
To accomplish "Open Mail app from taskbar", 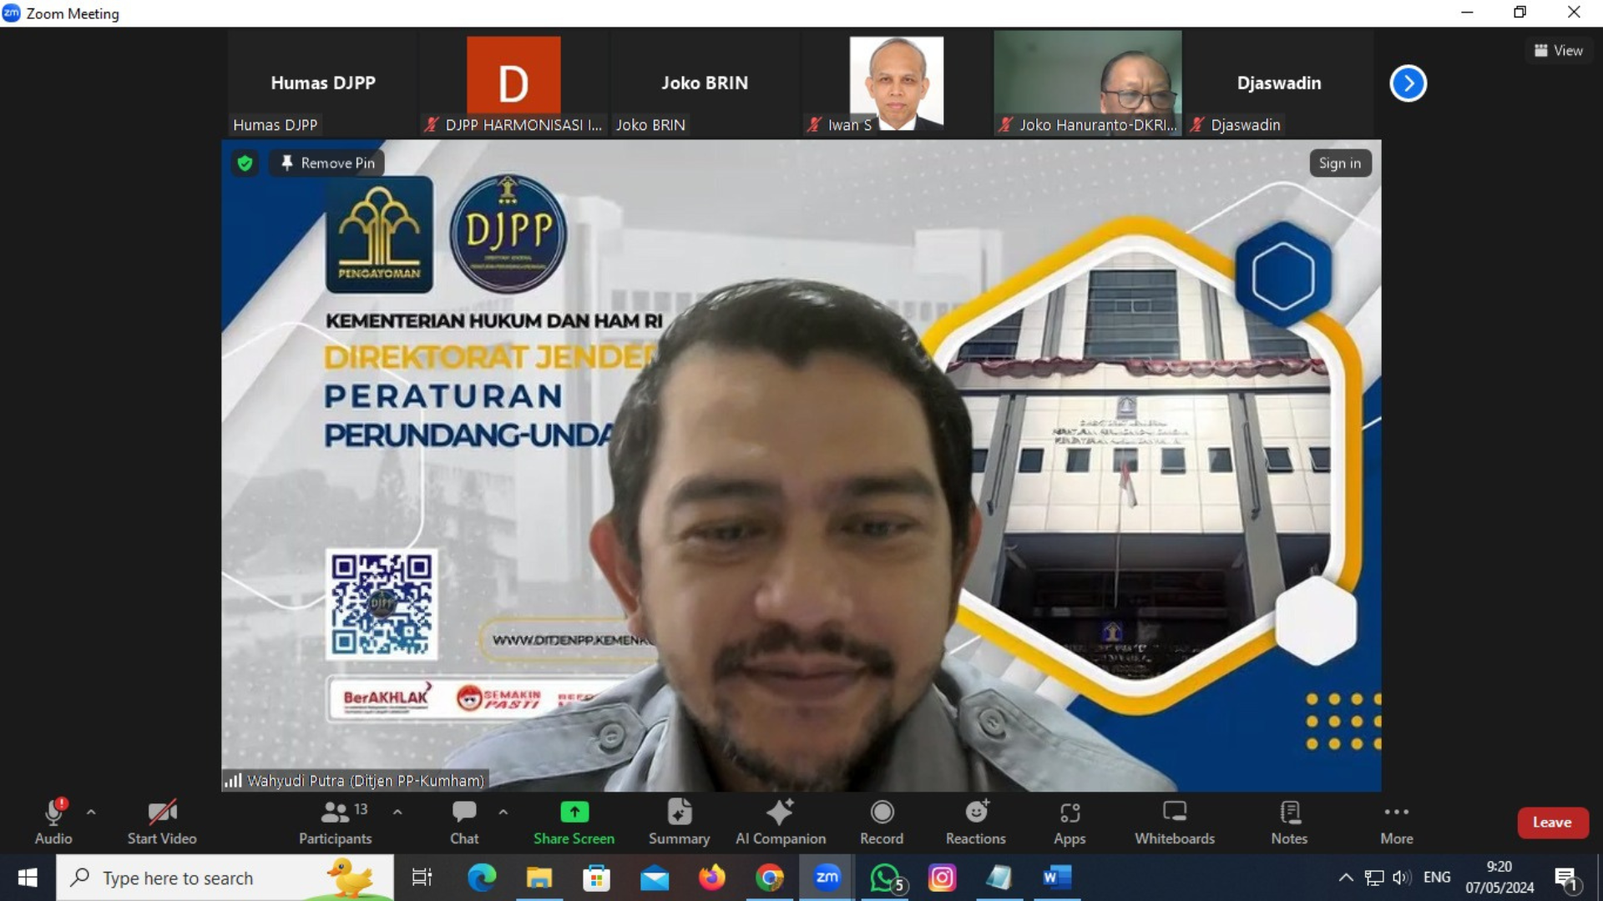I will tap(655, 878).
